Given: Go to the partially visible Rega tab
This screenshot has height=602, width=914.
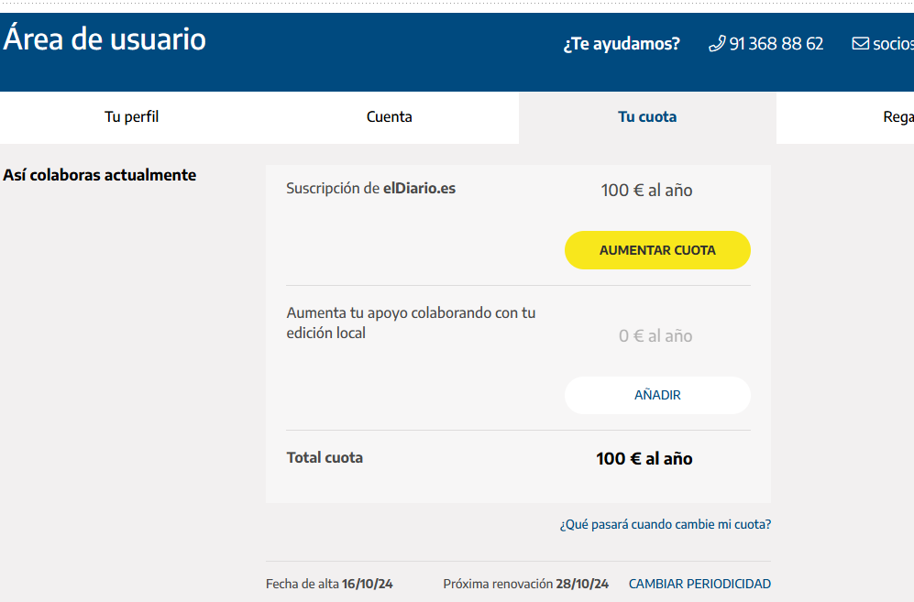Looking at the screenshot, I should pyautogui.click(x=845, y=117).
